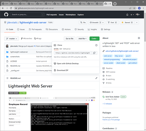Click Go to file button
The height and width of the screenshot is (131, 146).
tap(70, 39)
